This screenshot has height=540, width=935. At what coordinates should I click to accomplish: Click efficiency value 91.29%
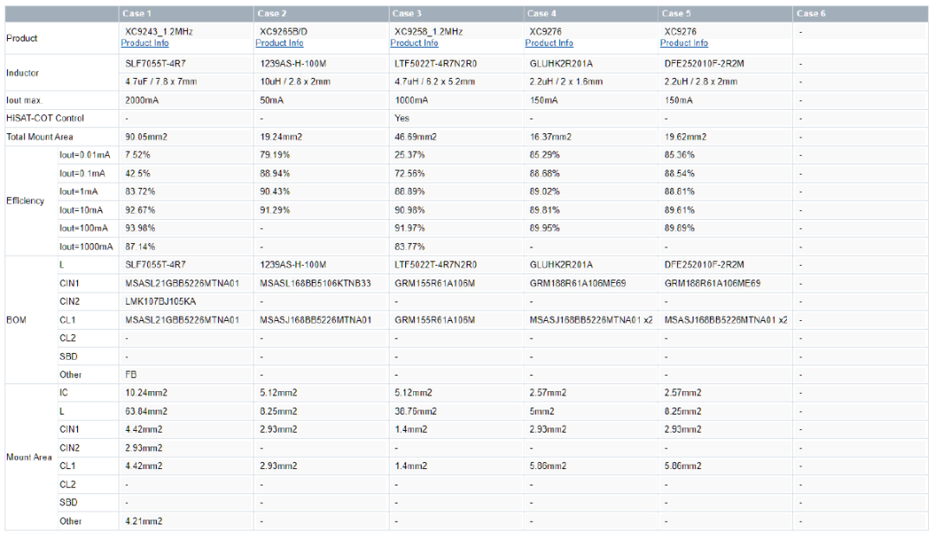275,209
